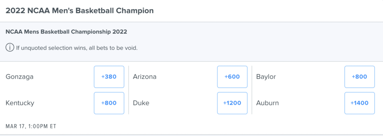Click the Baylor team label
Viewport: 383px width, 136px height.
coord(266,77)
